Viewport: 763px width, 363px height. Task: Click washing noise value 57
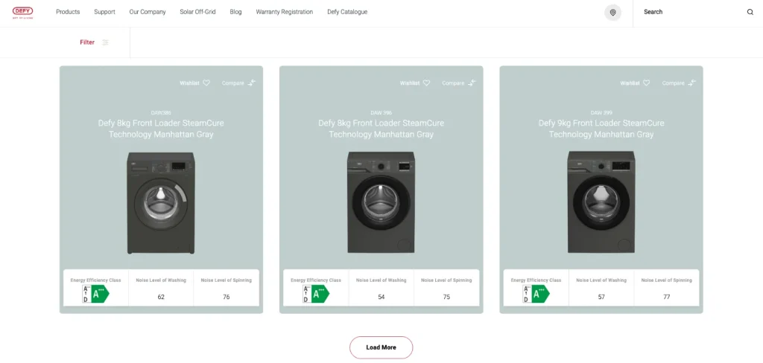601,297
